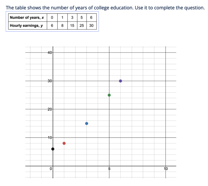Image resolution: width=208 pixels, height=186 pixels.
Task: Click the 10 label on the y-axis
Action: point(49,137)
